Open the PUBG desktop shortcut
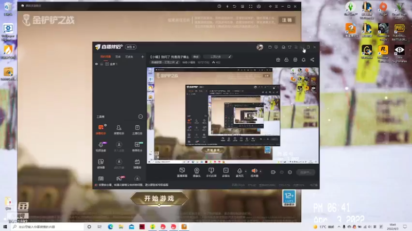Screen dimensions: 412x231 [399, 32]
